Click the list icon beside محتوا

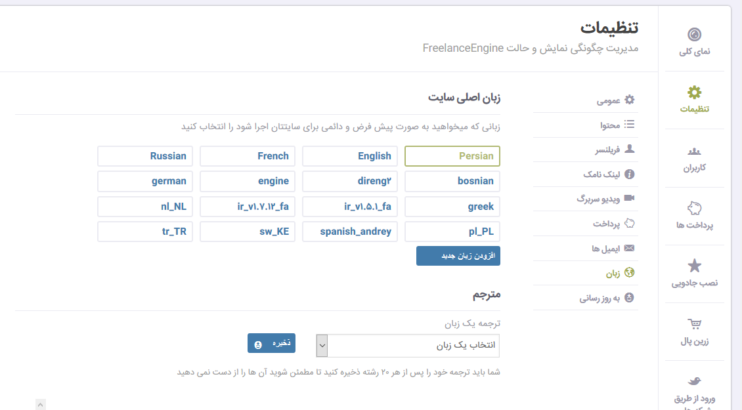click(x=629, y=125)
